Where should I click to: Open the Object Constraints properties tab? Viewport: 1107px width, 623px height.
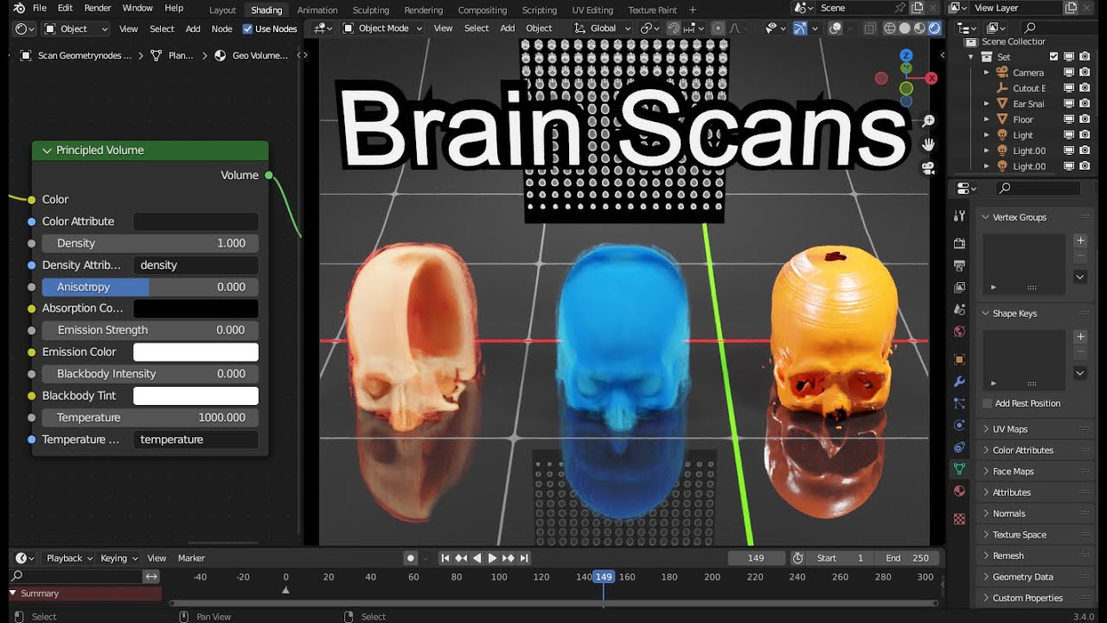tap(959, 447)
